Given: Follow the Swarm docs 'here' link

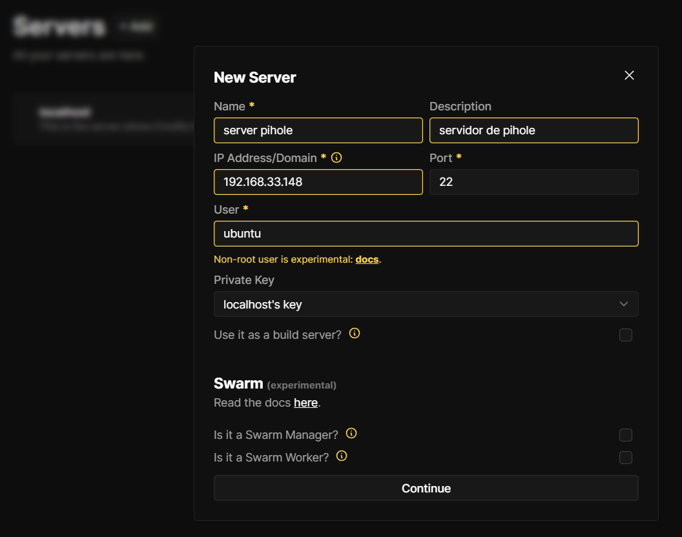Looking at the screenshot, I should (x=305, y=403).
